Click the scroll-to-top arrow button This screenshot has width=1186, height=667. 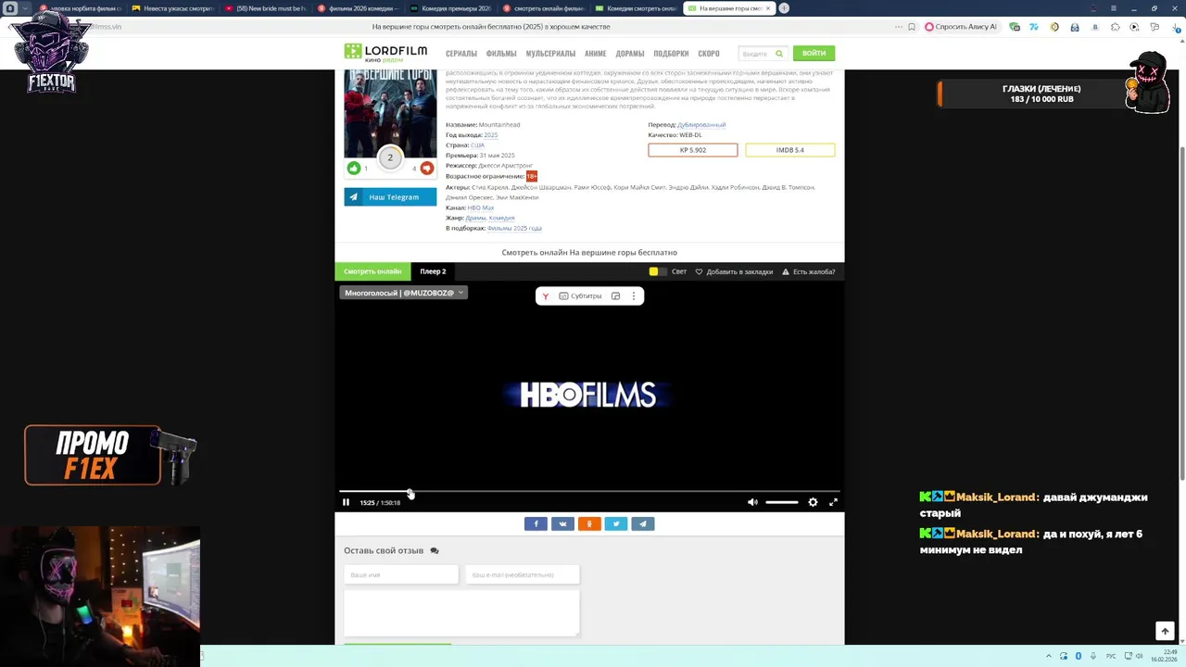click(1165, 631)
